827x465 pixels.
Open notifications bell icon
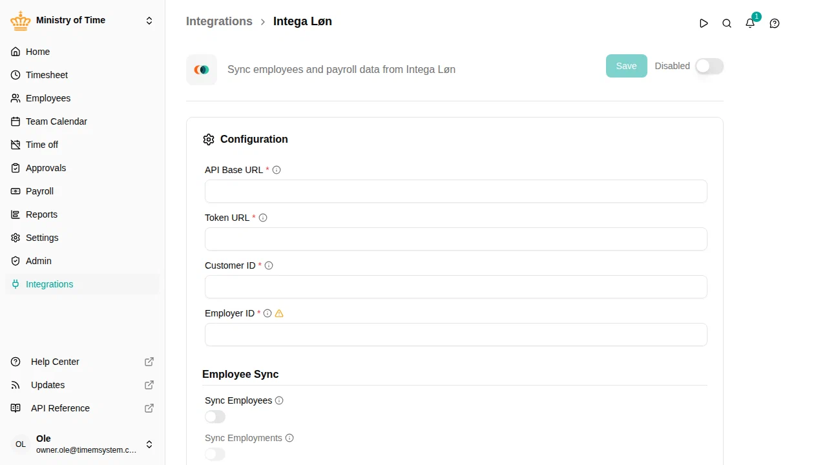pyautogui.click(x=750, y=23)
